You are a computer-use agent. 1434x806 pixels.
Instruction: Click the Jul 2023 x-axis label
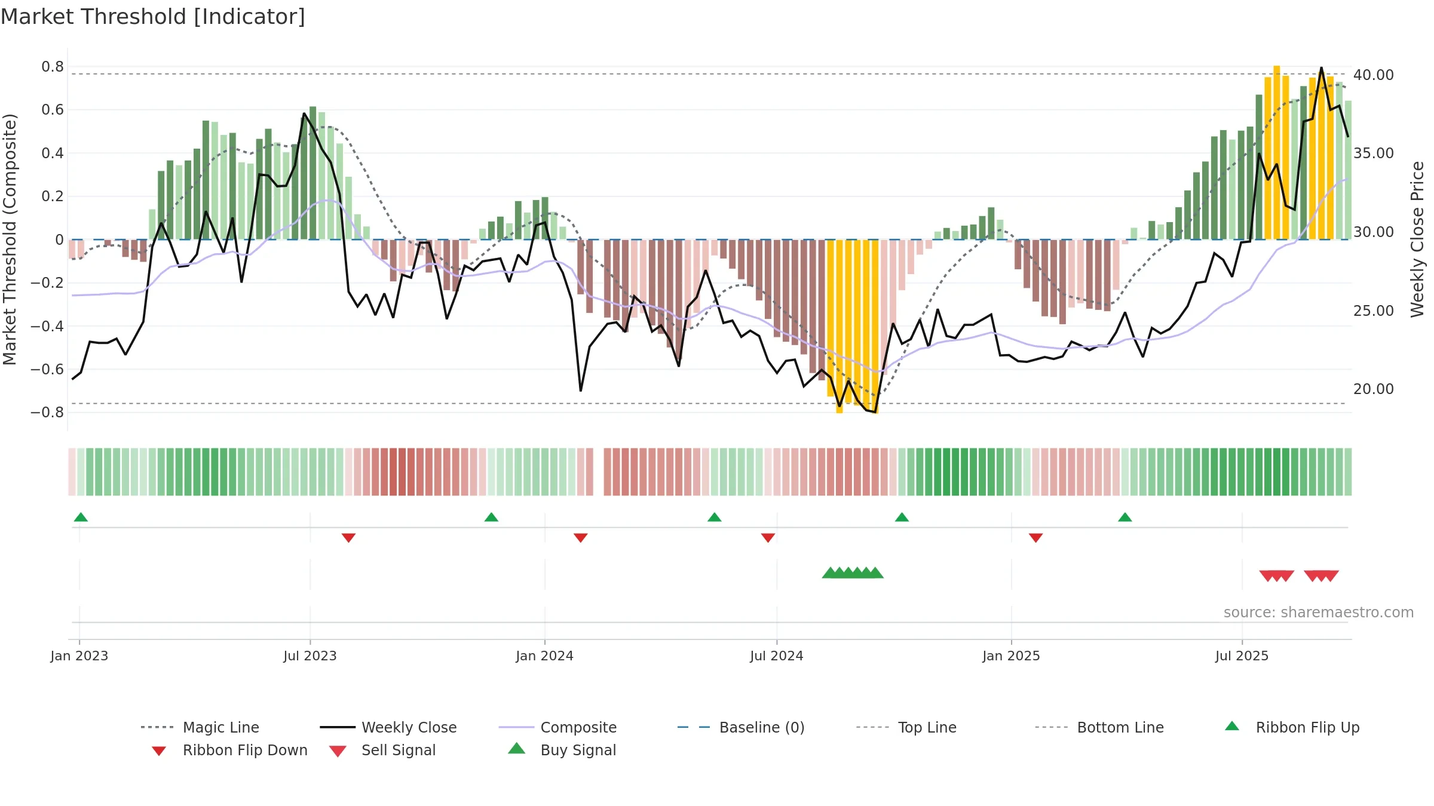310,656
